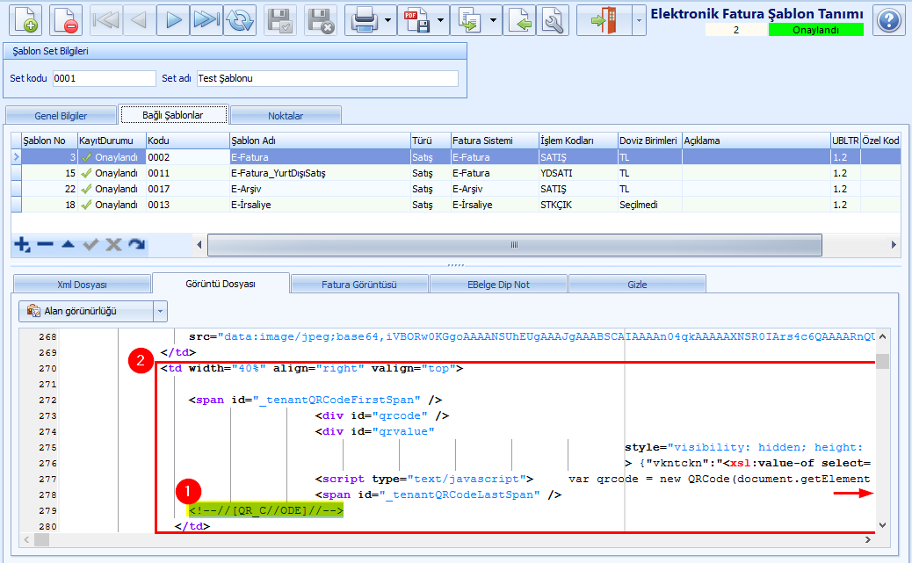
Task: Add a grid row with blue plus
Action: [x=22, y=245]
